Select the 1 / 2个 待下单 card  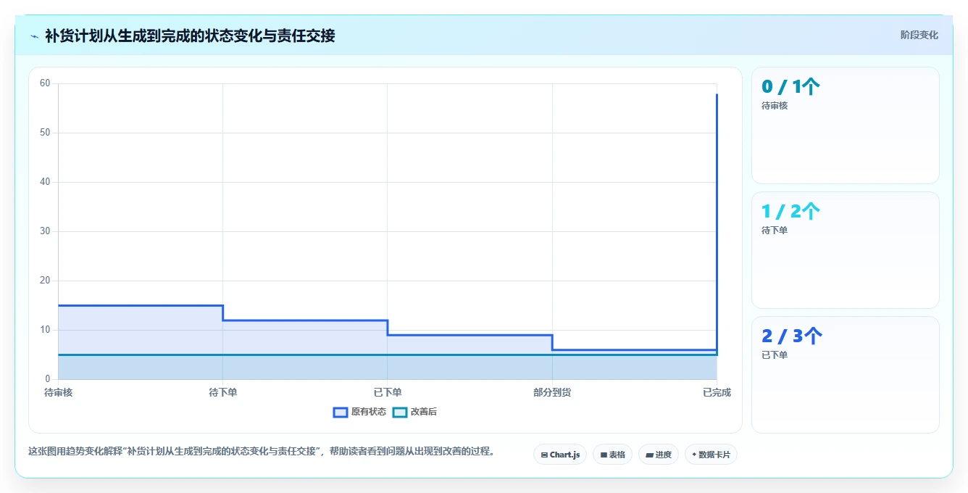(846, 250)
